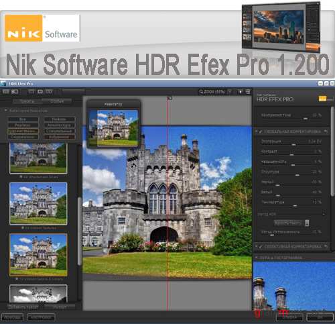Click the OK button

[320, 317]
